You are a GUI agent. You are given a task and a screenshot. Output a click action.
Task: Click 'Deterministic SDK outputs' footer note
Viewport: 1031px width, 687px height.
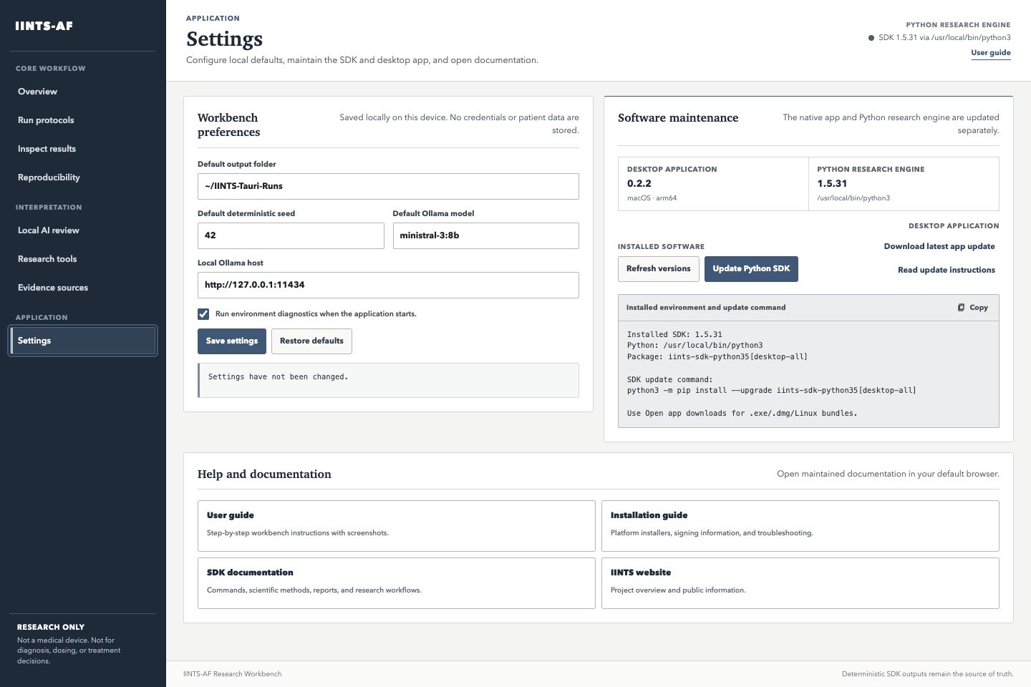click(927, 674)
